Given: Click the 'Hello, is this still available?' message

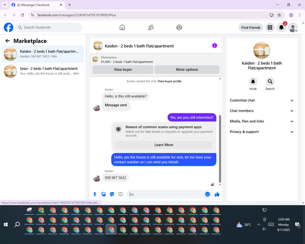Looking at the screenshot, I should coord(126,96).
